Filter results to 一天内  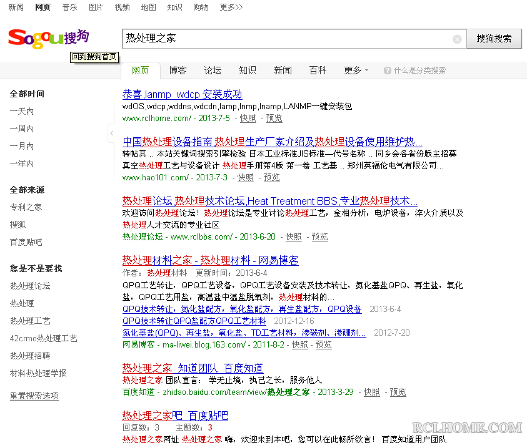coord(21,111)
